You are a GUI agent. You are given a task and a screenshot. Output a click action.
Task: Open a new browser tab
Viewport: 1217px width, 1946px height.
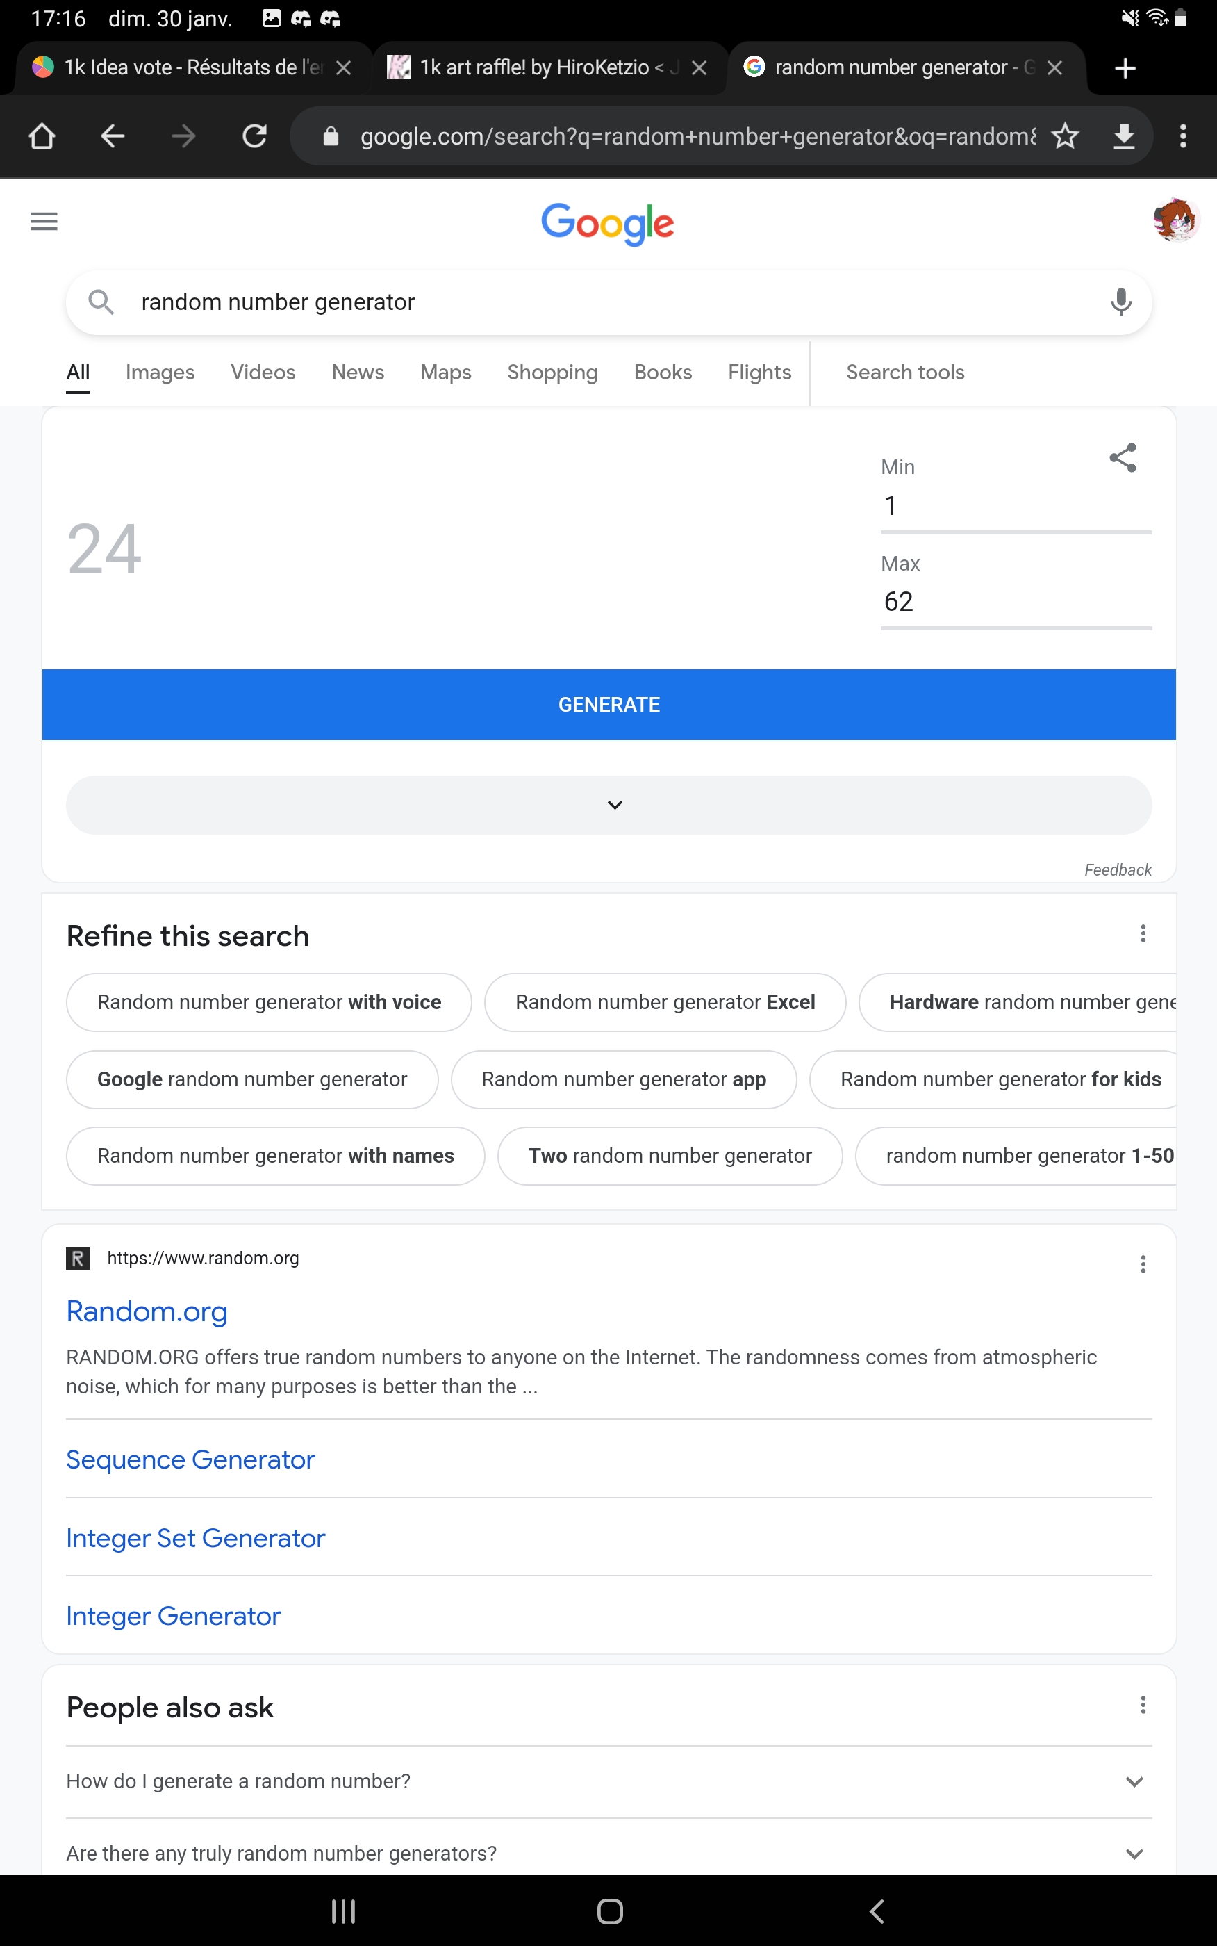1125,68
